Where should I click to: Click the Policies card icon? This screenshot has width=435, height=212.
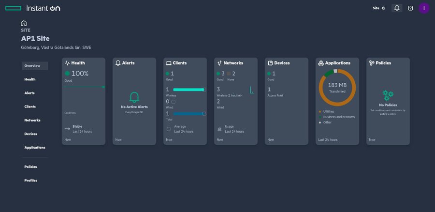[372, 63]
